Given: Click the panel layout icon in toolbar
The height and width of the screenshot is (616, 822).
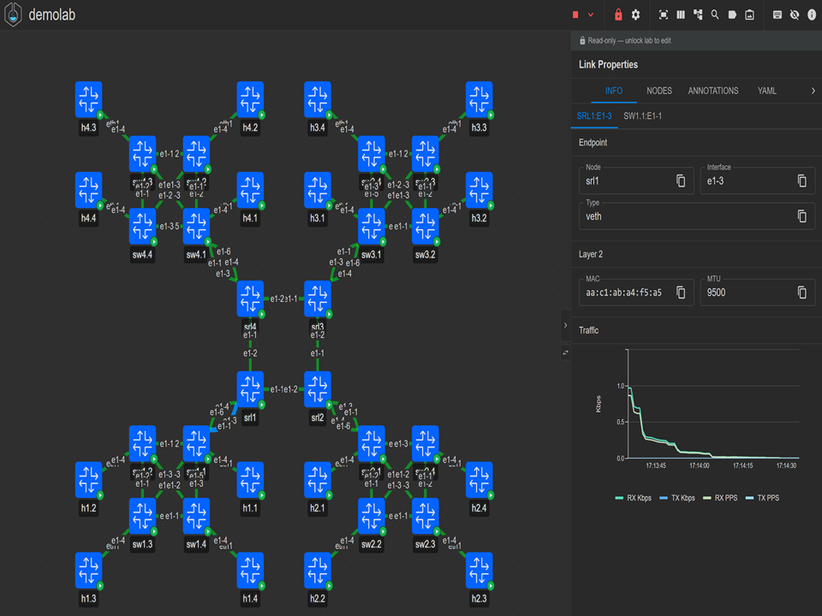Looking at the screenshot, I should pyautogui.click(x=777, y=15).
